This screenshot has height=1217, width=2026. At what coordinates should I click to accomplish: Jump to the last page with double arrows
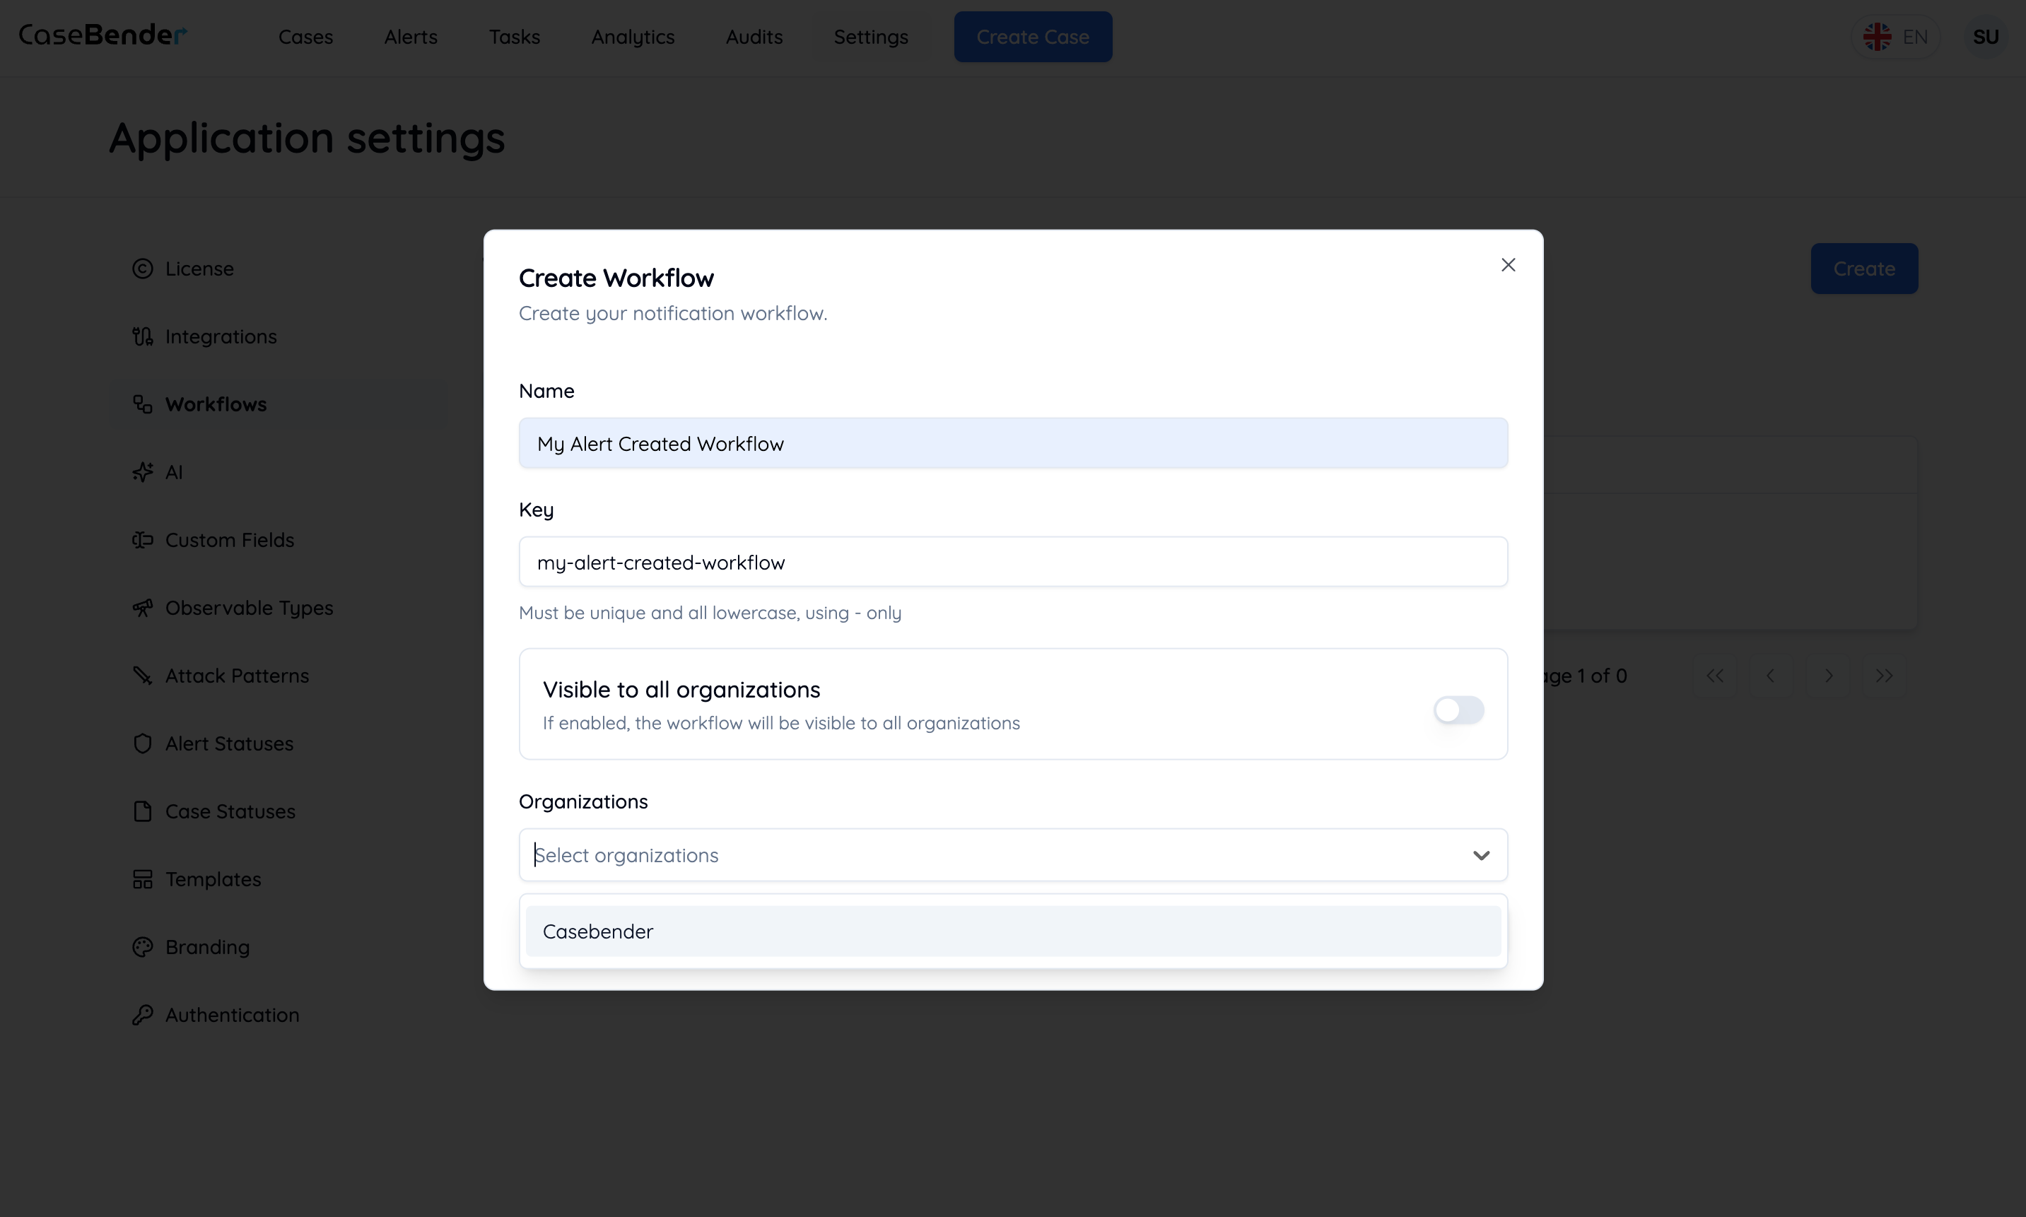(x=1884, y=675)
